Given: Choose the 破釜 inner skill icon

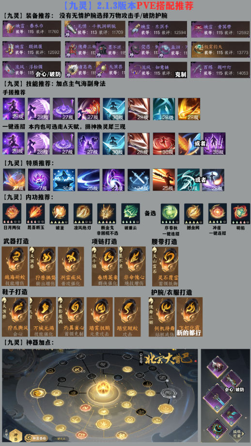Looking at the screenshot, I should [59, 214].
